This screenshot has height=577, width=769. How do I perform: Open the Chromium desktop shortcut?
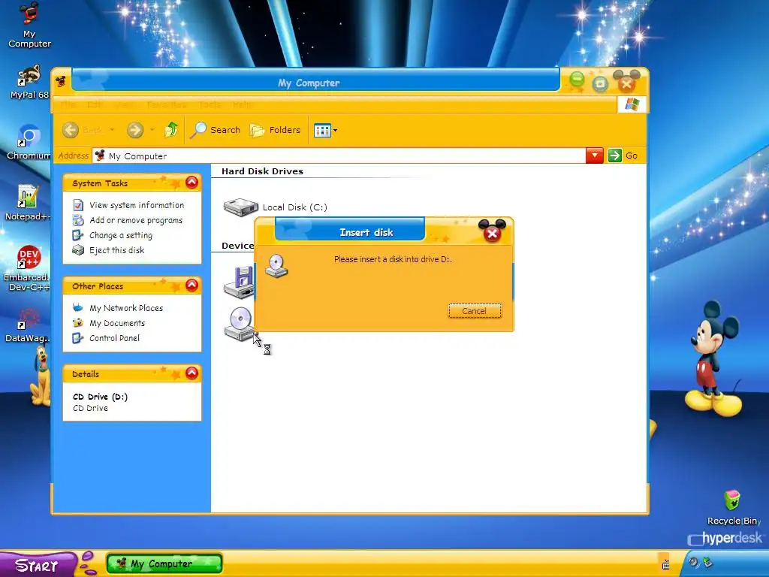pyautogui.click(x=29, y=142)
